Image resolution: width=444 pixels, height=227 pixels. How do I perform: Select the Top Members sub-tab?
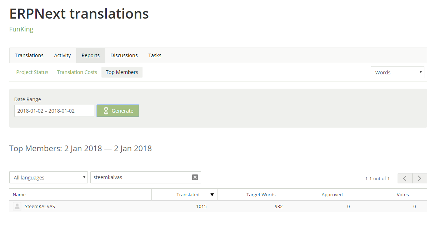point(122,72)
